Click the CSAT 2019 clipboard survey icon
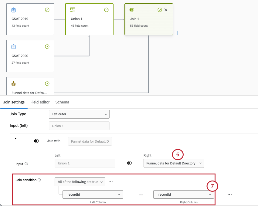Image resolution: width=258 pixels, height=206 pixels. pyautogui.click(x=13, y=10)
